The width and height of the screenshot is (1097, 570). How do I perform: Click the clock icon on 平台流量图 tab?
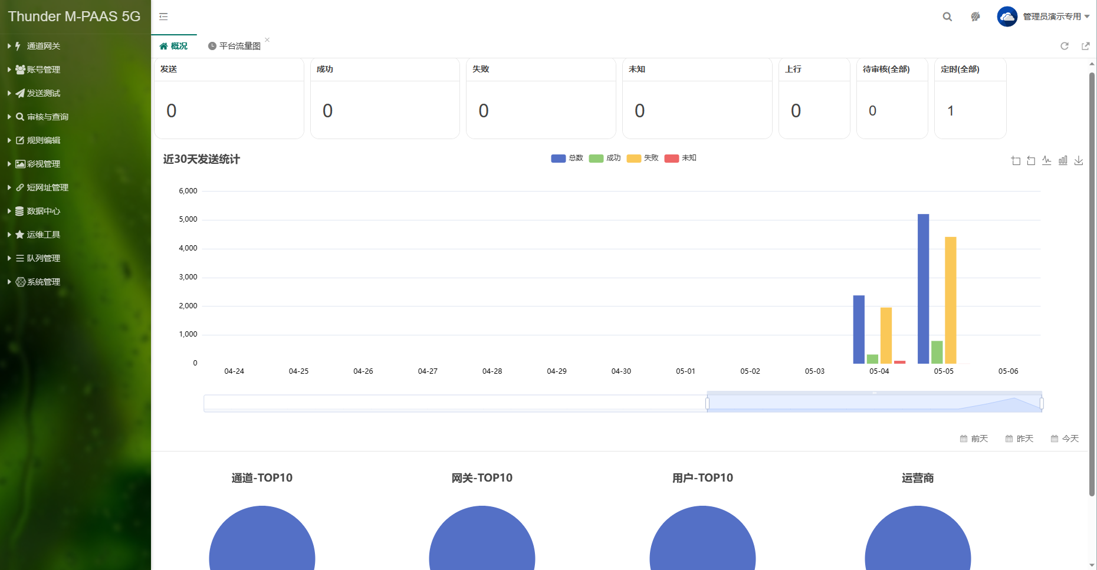click(212, 46)
